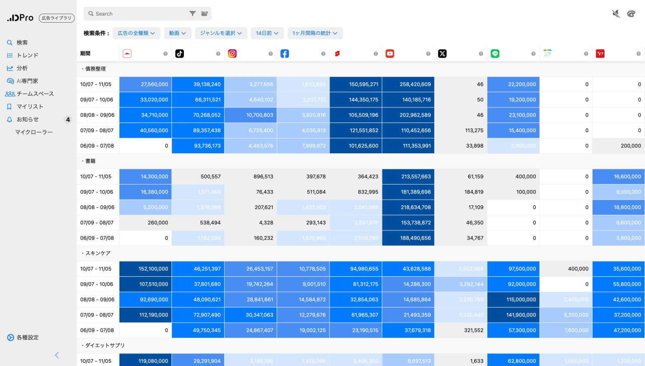
Task: Click help icon in Instagram column
Action: 271,54
